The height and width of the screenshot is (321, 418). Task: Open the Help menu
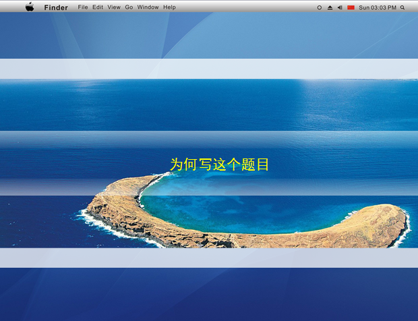169,7
